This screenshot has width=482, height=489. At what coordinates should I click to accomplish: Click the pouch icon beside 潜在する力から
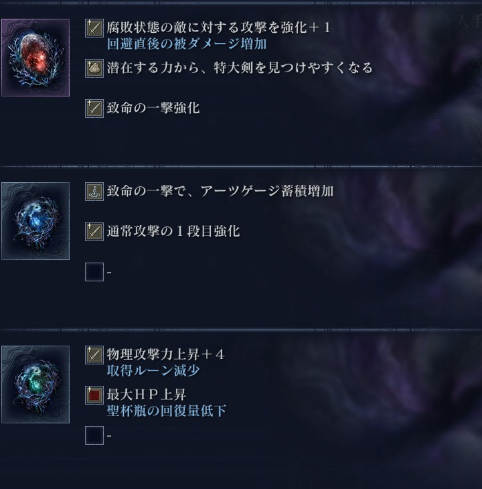(x=94, y=68)
